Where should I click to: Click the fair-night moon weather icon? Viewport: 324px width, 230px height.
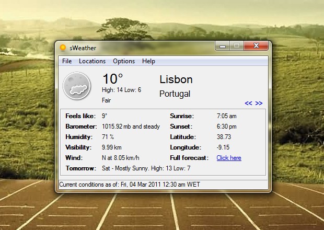coord(77,86)
